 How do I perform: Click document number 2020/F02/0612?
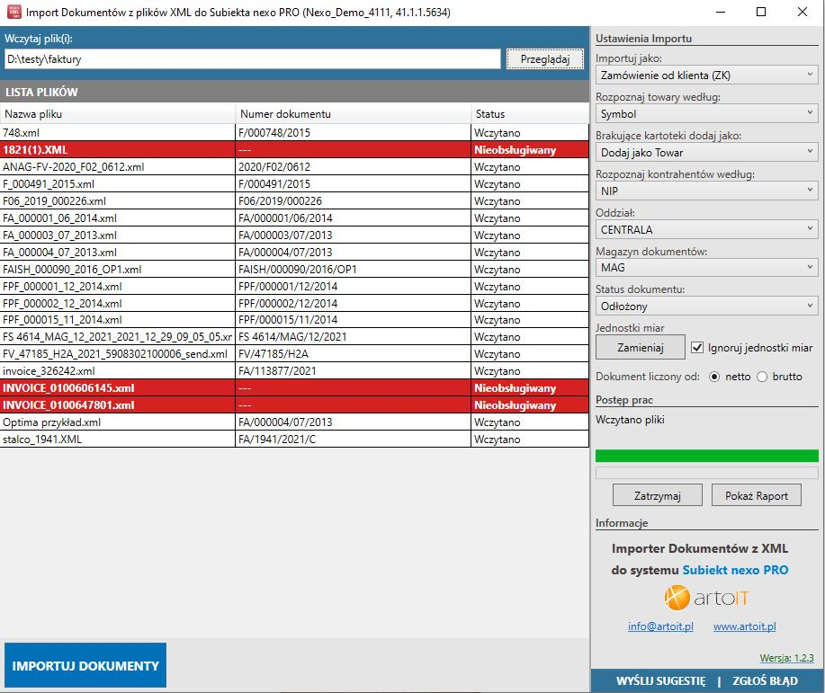(x=274, y=166)
